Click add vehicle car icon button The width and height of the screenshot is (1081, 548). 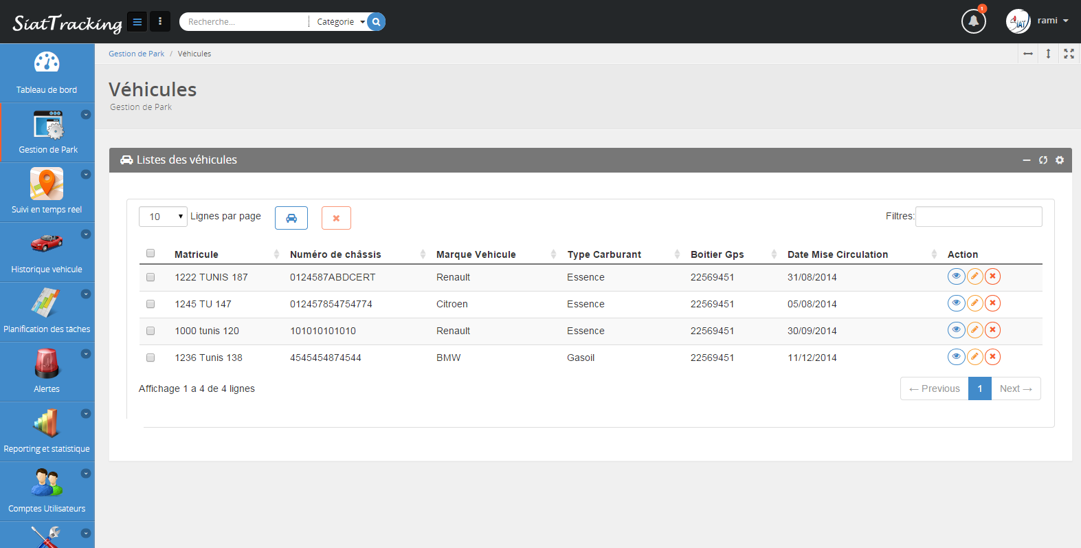(291, 218)
